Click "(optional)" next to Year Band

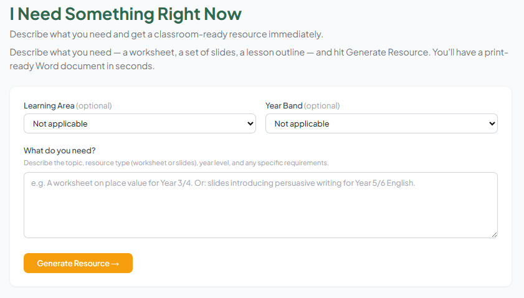point(322,105)
